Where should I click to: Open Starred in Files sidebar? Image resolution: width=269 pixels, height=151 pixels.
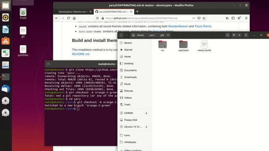[134, 49]
